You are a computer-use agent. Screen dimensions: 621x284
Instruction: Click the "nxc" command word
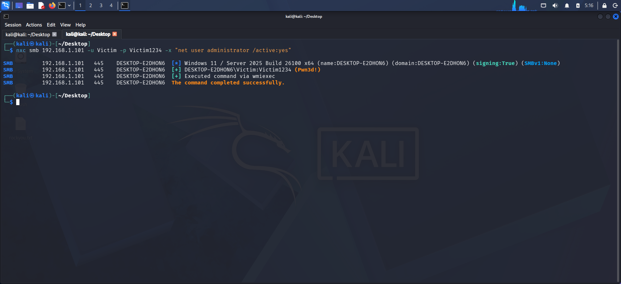click(x=21, y=50)
